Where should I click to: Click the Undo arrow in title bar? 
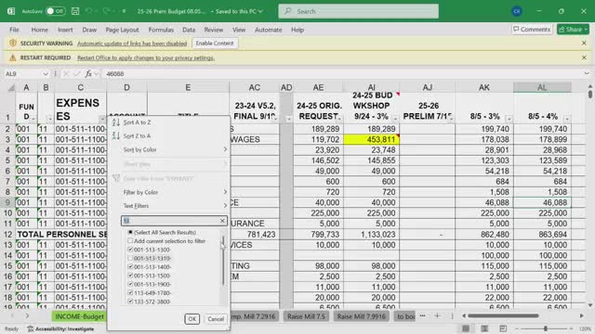89,11
